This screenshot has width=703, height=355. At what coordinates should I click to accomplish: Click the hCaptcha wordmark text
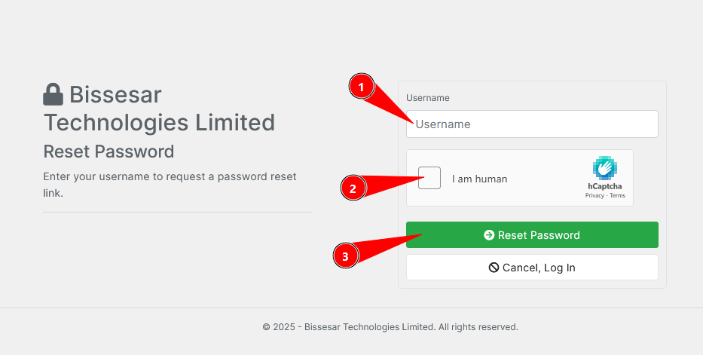605,186
